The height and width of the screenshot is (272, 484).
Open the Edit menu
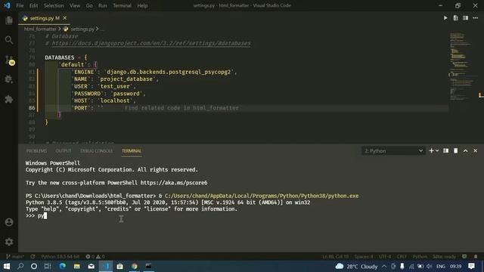33,5
